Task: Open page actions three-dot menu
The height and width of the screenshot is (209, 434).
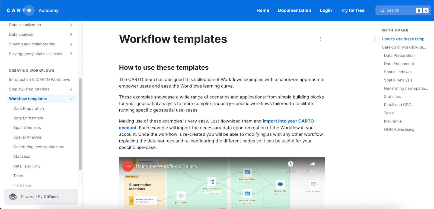Action: click(320, 39)
